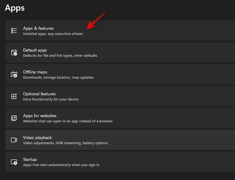The height and width of the screenshot is (180, 235).
Task: Select the Offline maps title
Action: click(x=35, y=72)
